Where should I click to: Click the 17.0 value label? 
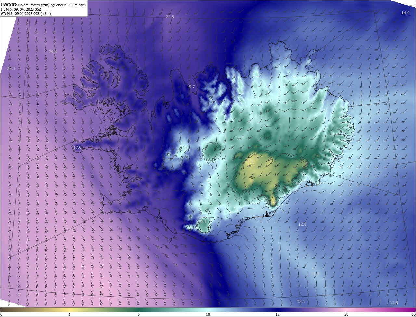coord(77,147)
